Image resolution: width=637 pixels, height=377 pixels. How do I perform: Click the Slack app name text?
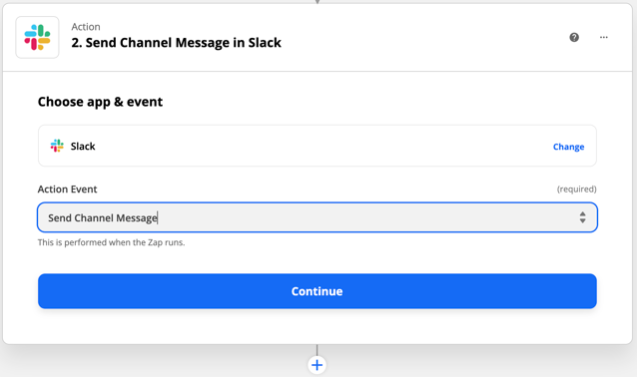[x=83, y=146]
